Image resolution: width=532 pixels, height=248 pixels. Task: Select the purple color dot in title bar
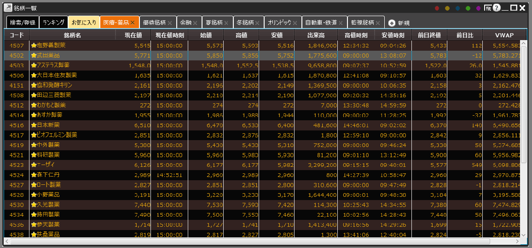click(x=479, y=8)
